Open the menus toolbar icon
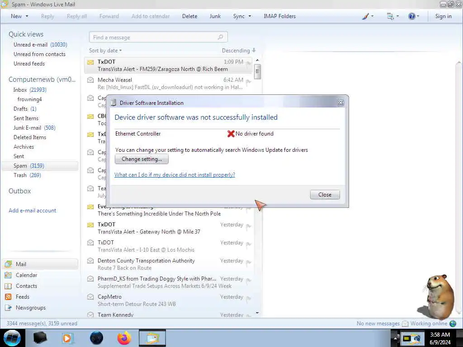463x347 pixels. (x=393, y=16)
